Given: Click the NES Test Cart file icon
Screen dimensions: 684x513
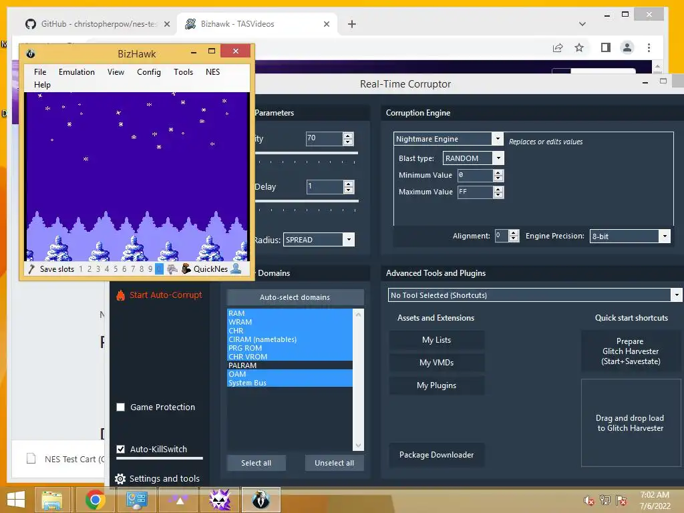Looking at the screenshot, I should [31, 459].
